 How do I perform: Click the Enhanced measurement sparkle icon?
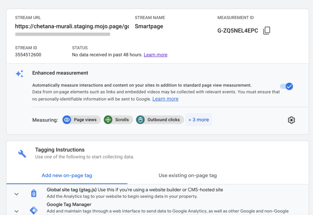pyautogui.click(x=20, y=74)
